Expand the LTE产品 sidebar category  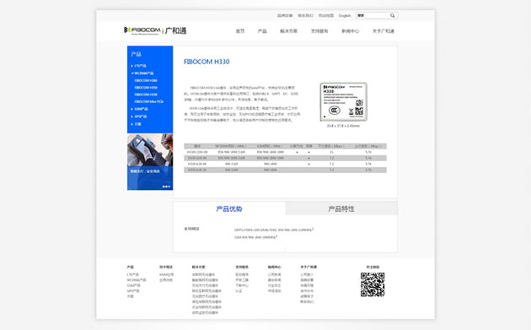pyautogui.click(x=139, y=66)
